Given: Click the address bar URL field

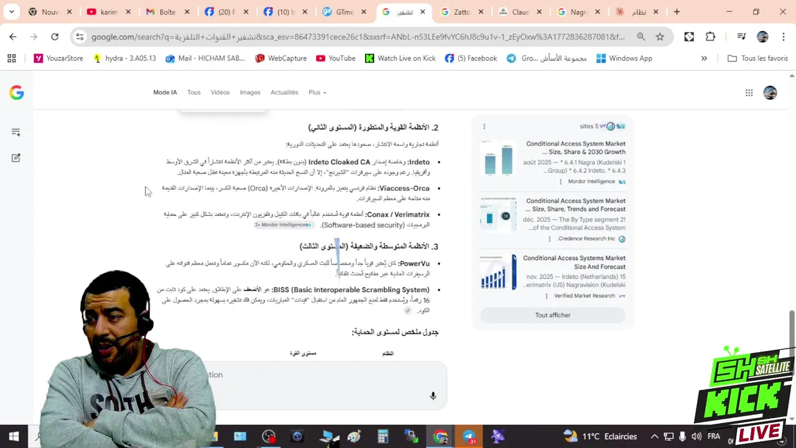Looking at the screenshot, I should (x=358, y=37).
